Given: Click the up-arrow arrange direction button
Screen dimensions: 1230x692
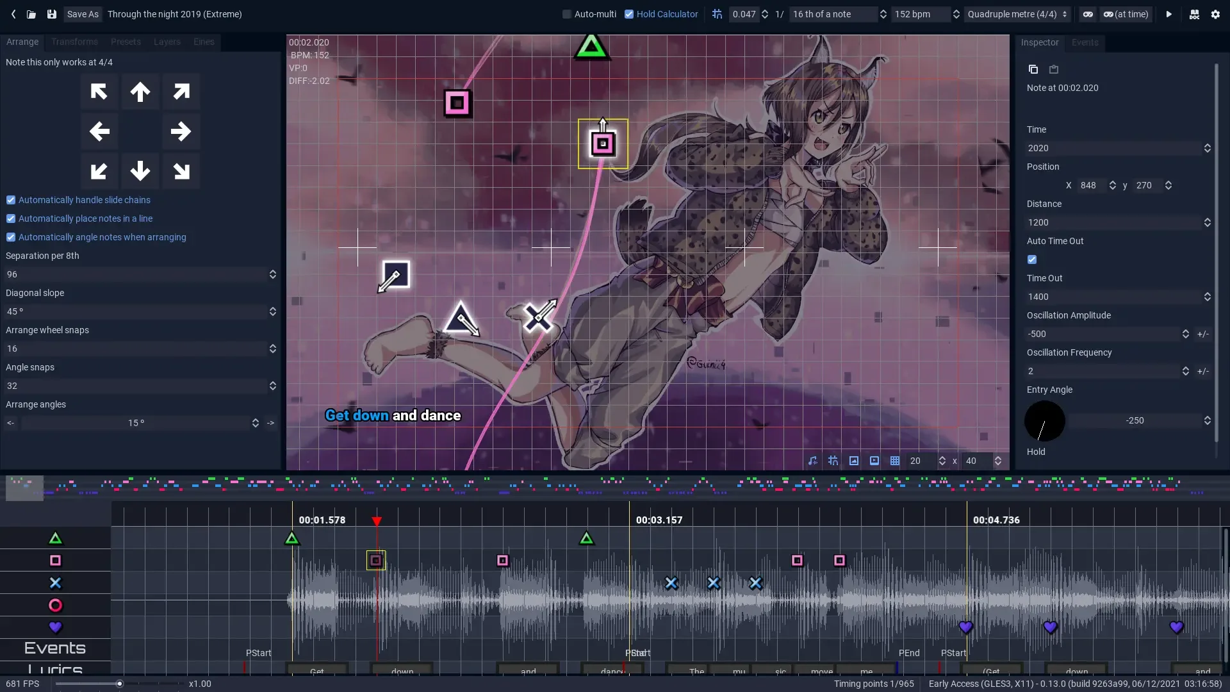Looking at the screenshot, I should 140,92.
